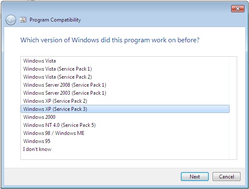Click the list's vertical scrollbar area

233,108
